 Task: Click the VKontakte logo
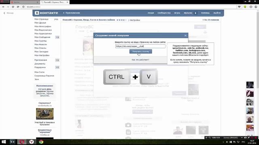click(x=47, y=13)
